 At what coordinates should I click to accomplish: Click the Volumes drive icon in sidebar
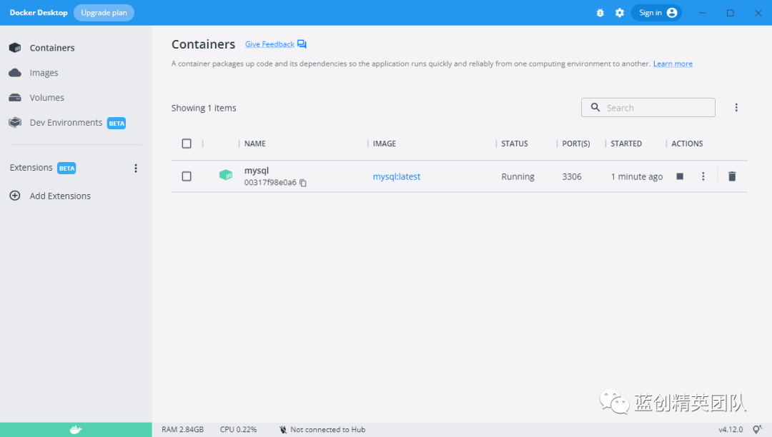click(15, 97)
